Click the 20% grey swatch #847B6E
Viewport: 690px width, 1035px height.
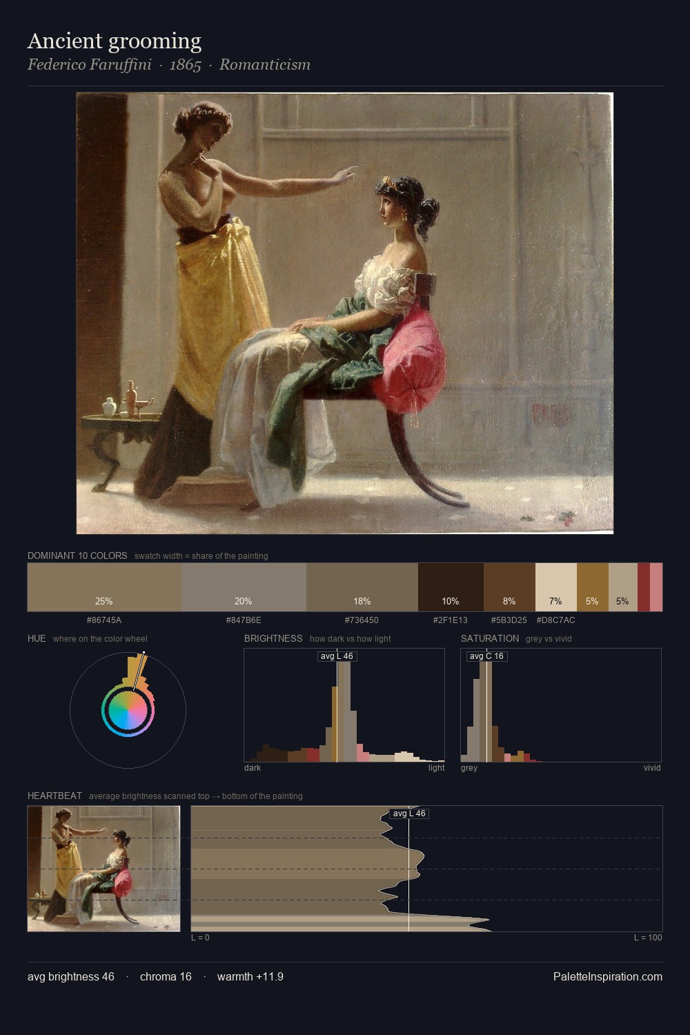pyautogui.click(x=244, y=587)
